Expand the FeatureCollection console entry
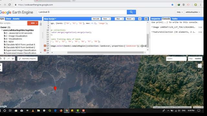This screenshot has width=207, height=116. tap(152, 32)
